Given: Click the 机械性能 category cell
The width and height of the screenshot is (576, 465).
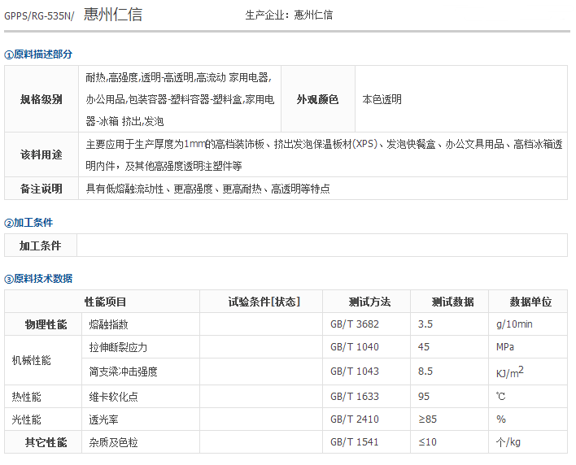Looking at the screenshot, I should 43,360.
